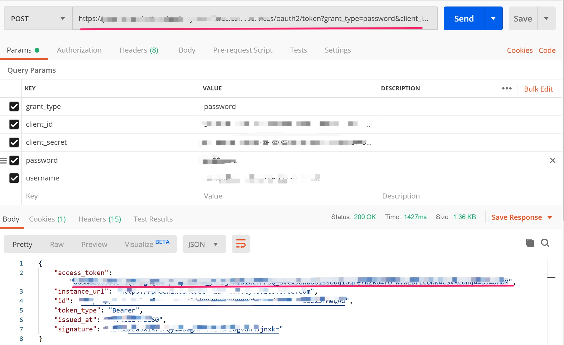Open the Pre-request Script tab

pyautogui.click(x=243, y=50)
